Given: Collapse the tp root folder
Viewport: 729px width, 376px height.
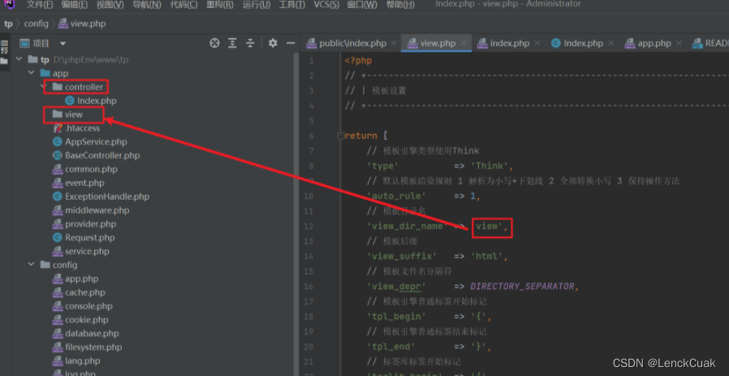Looking at the screenshot, I should click(19, 59).
